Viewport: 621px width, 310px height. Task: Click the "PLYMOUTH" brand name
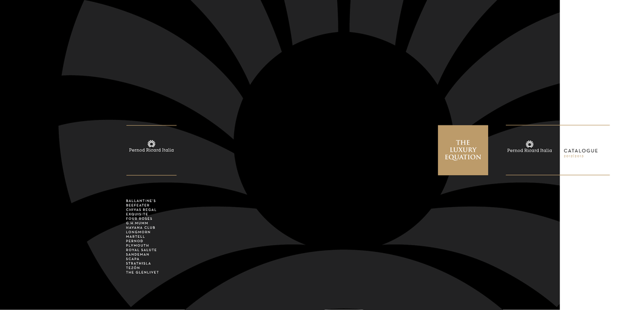point(138,246)
